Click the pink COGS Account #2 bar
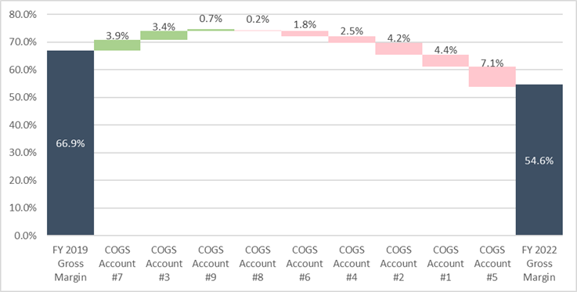Screen dimensions: 577x292 (x=398, y=49)
